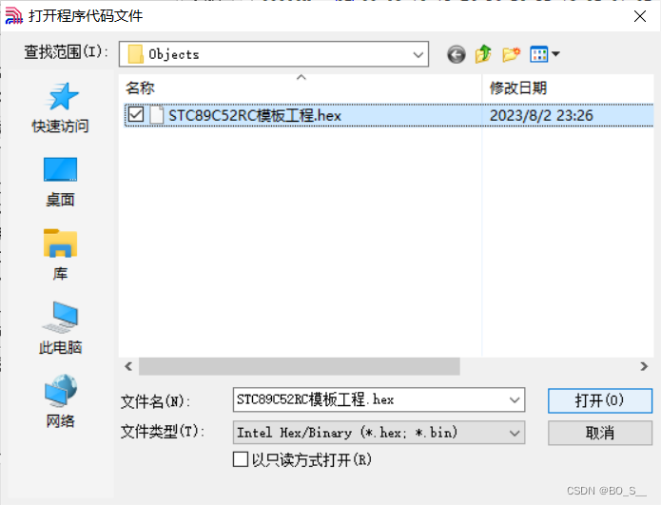Image resolution: width=661 pixels, height=505 pixels.
Task: Open Libraries (库) location
Action: click(60, 256)
